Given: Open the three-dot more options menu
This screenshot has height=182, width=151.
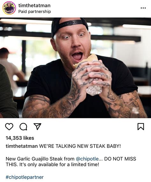Looking at the screenshot, I should (x=143, y=8).
